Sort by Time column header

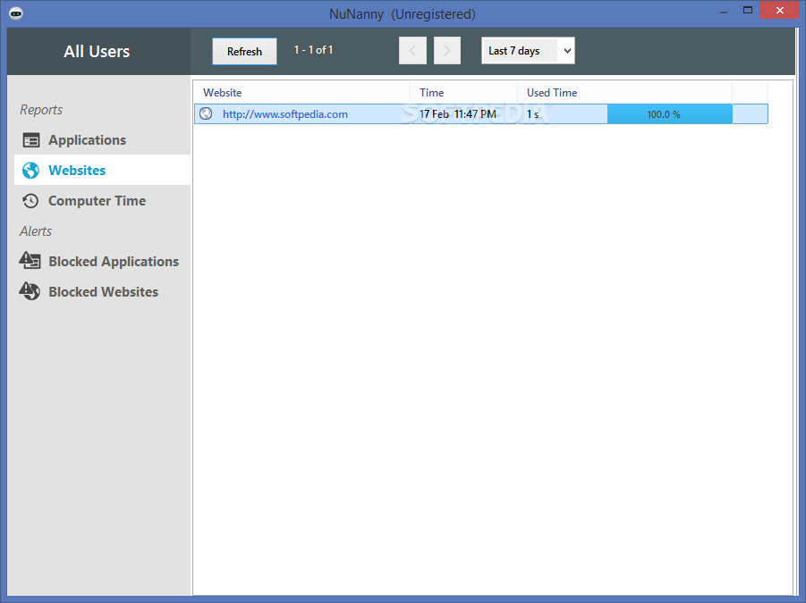(463, 92)
